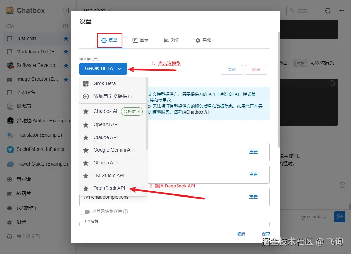Click the Chatbox logo icon
351x254 pixels.
point(10,10)
